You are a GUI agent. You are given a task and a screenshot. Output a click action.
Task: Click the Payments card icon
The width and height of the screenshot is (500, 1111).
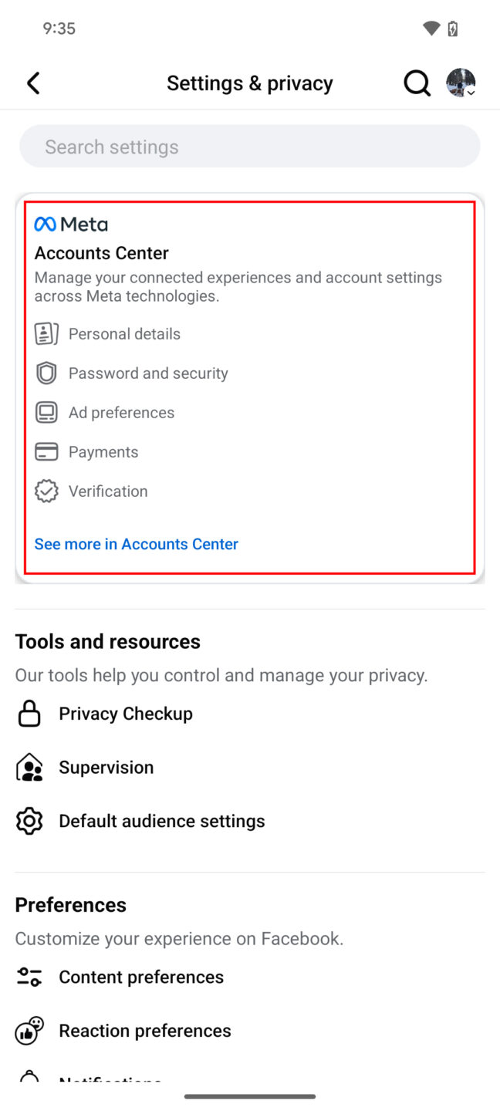click(x=46, y=451)
